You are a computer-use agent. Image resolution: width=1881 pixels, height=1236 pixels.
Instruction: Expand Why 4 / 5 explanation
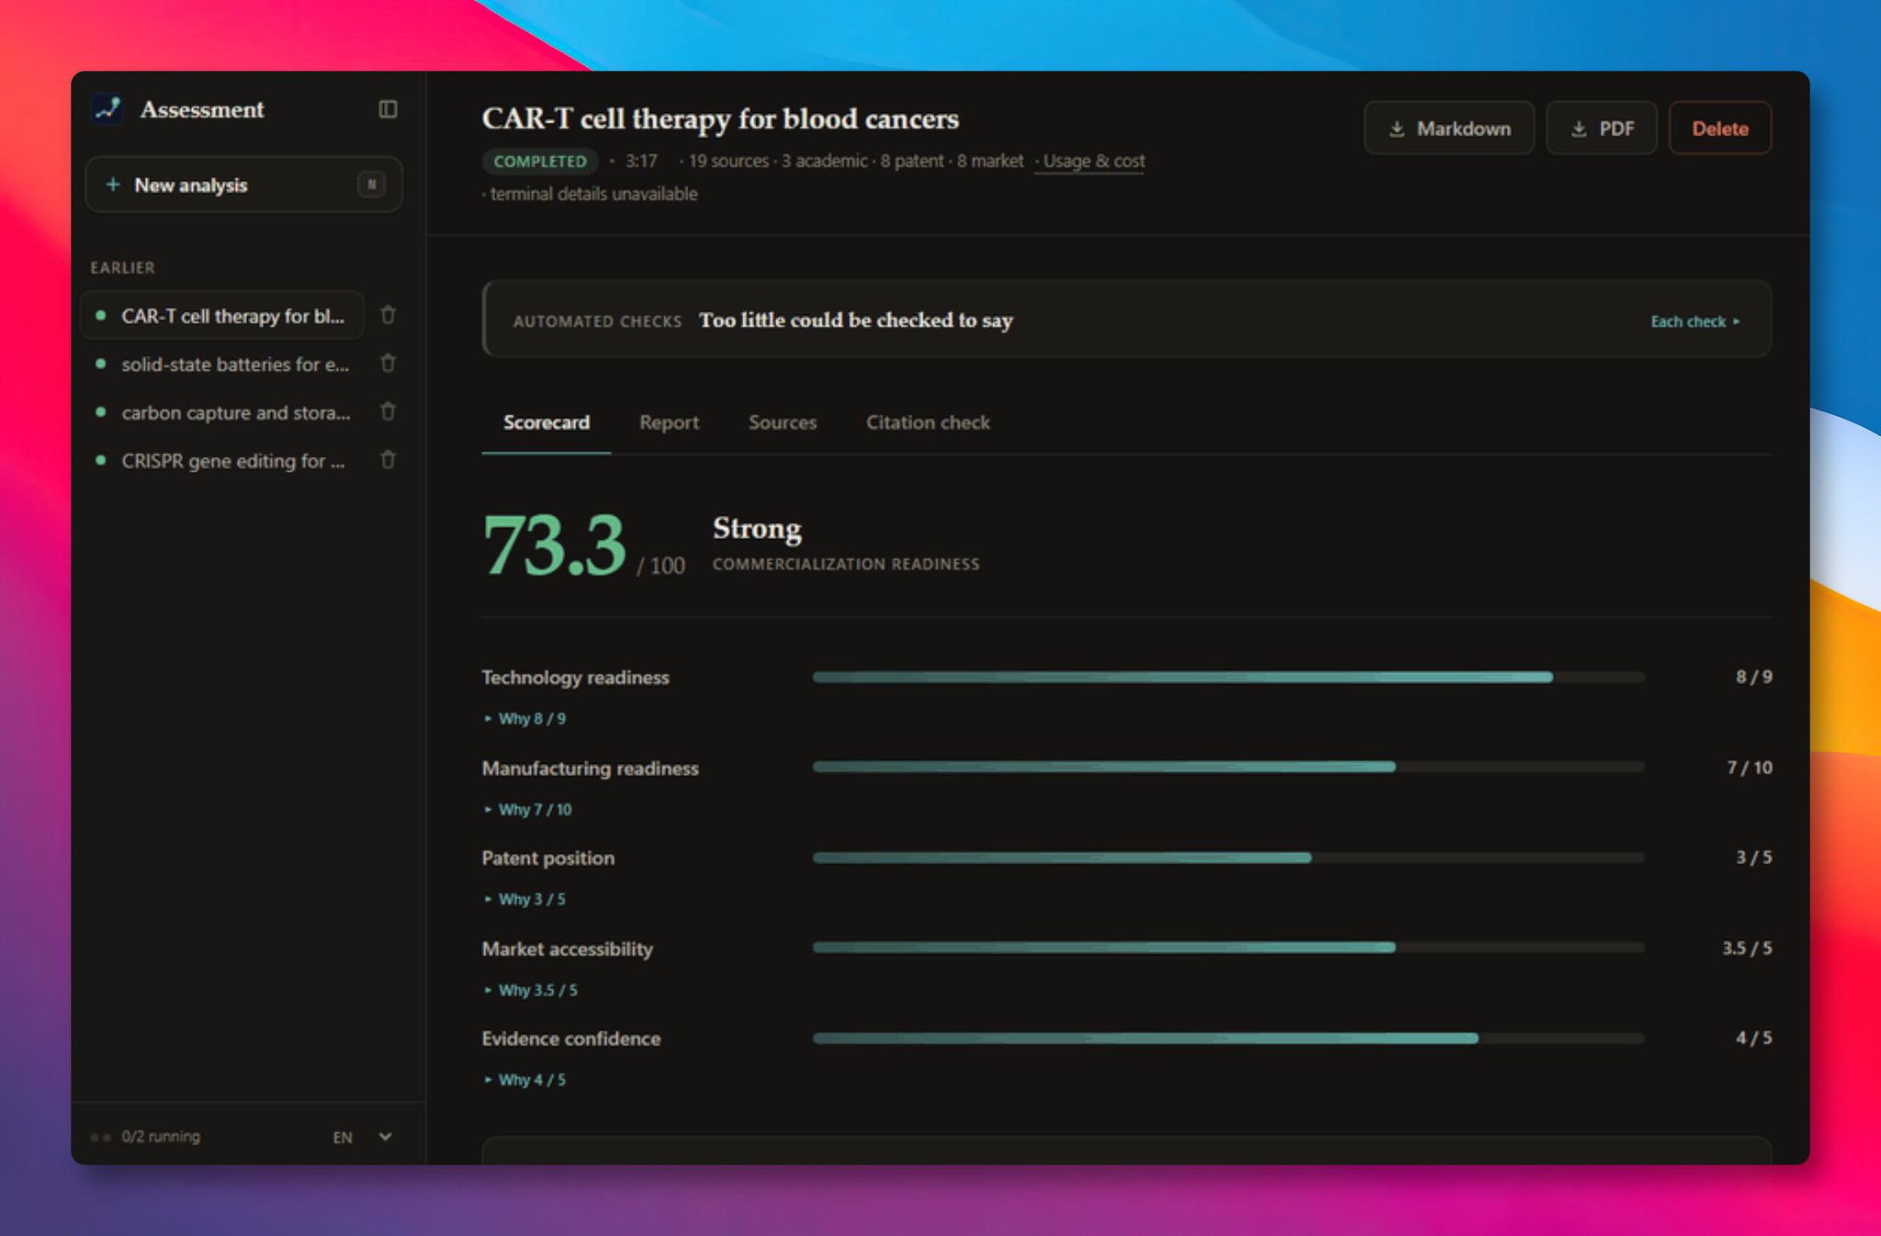point(524,1080)
